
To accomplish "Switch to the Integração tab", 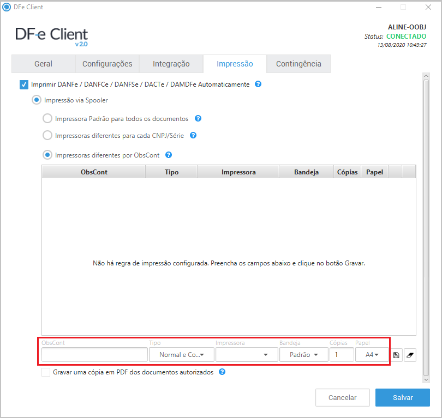I will coord(171,64).
